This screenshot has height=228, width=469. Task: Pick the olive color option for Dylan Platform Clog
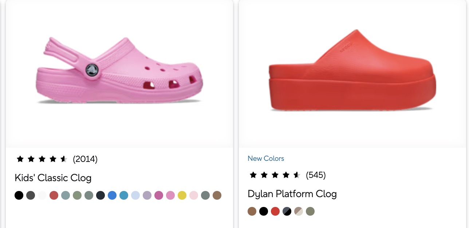310,211
